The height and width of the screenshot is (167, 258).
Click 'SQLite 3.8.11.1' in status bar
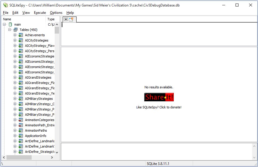point(158,163)
